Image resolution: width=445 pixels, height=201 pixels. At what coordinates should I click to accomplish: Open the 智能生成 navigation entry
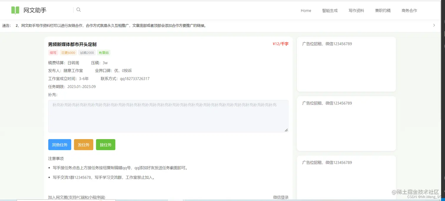pyautogui.click(x=330, y=11)
